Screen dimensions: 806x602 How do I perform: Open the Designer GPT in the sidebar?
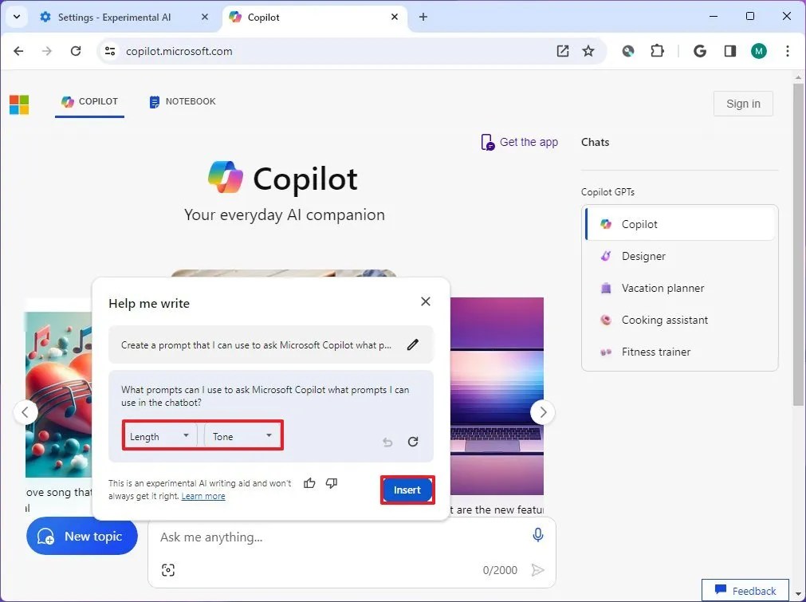point(643,256)
